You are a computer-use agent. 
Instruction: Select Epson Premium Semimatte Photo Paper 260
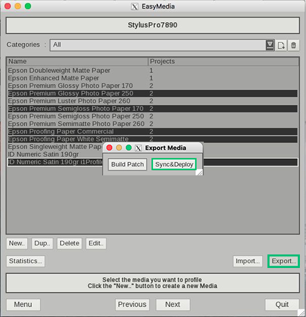(x=152, y=124)
